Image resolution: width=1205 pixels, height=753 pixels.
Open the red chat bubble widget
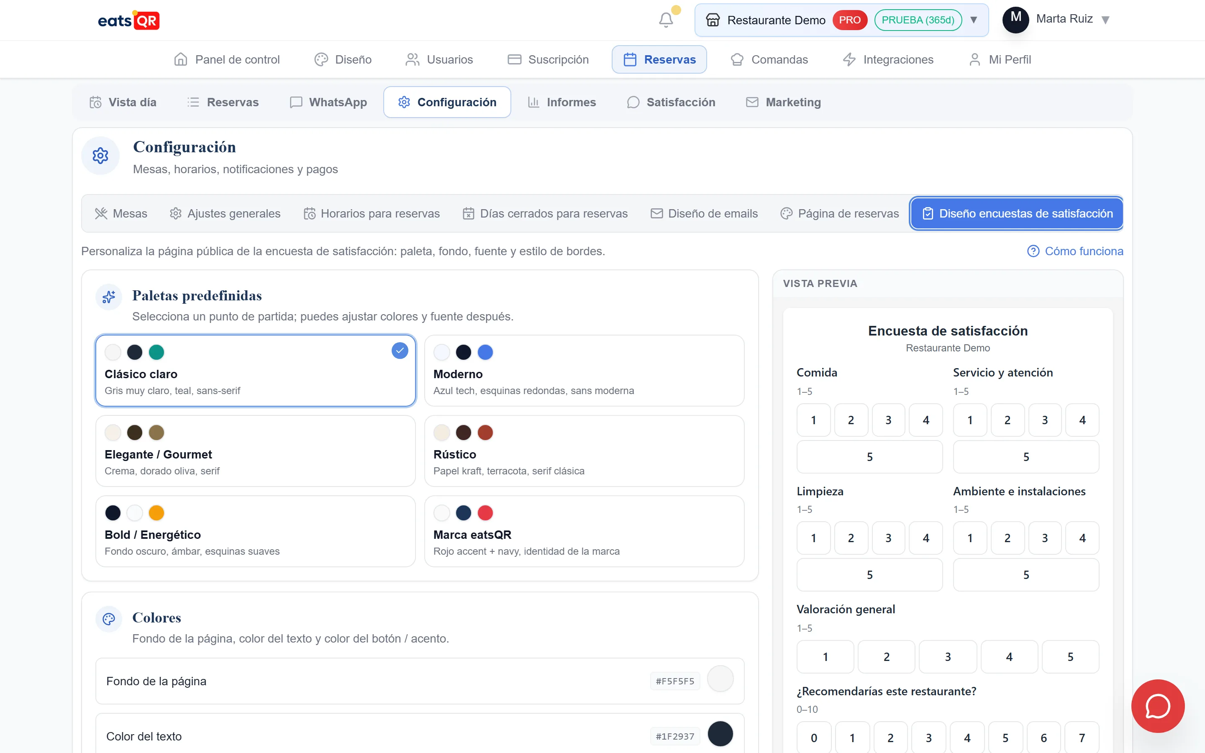[x=1158, y=706]
